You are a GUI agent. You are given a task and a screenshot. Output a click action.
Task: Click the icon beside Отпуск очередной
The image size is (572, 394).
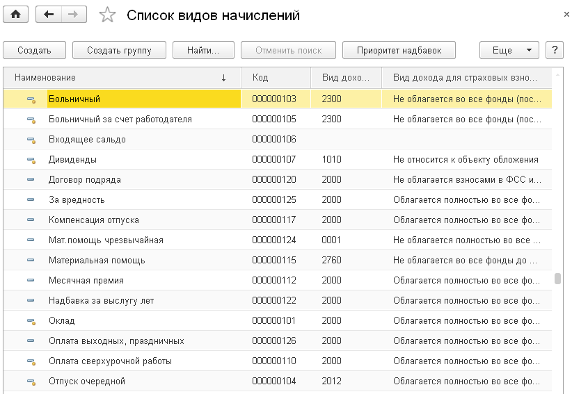(x=31, y=381)
